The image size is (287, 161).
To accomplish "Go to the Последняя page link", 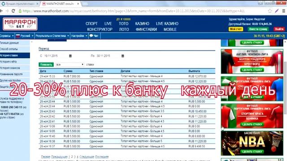I will click(102, 157).
